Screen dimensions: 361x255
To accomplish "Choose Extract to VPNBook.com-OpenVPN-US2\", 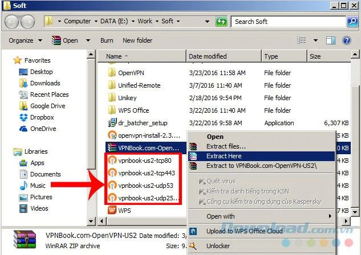I will tap(261, 166).
